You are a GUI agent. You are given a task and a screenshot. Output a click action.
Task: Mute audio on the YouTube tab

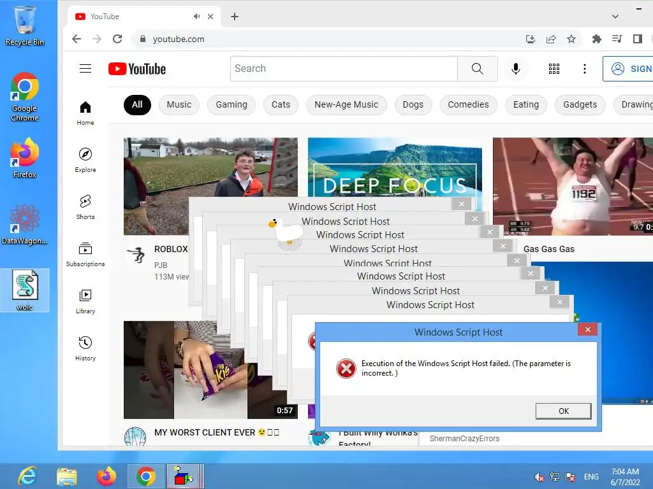click(196, 17)
